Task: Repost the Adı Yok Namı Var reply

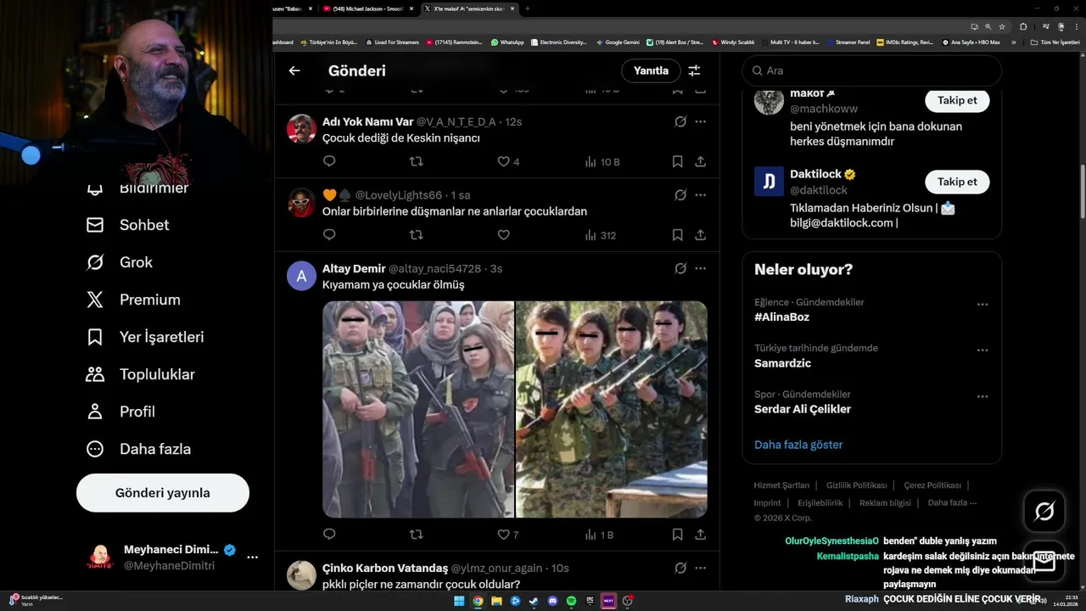Action: (x=416, y=161)
